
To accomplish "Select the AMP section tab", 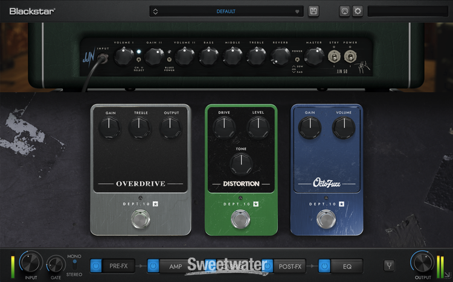I will (175, 266).
